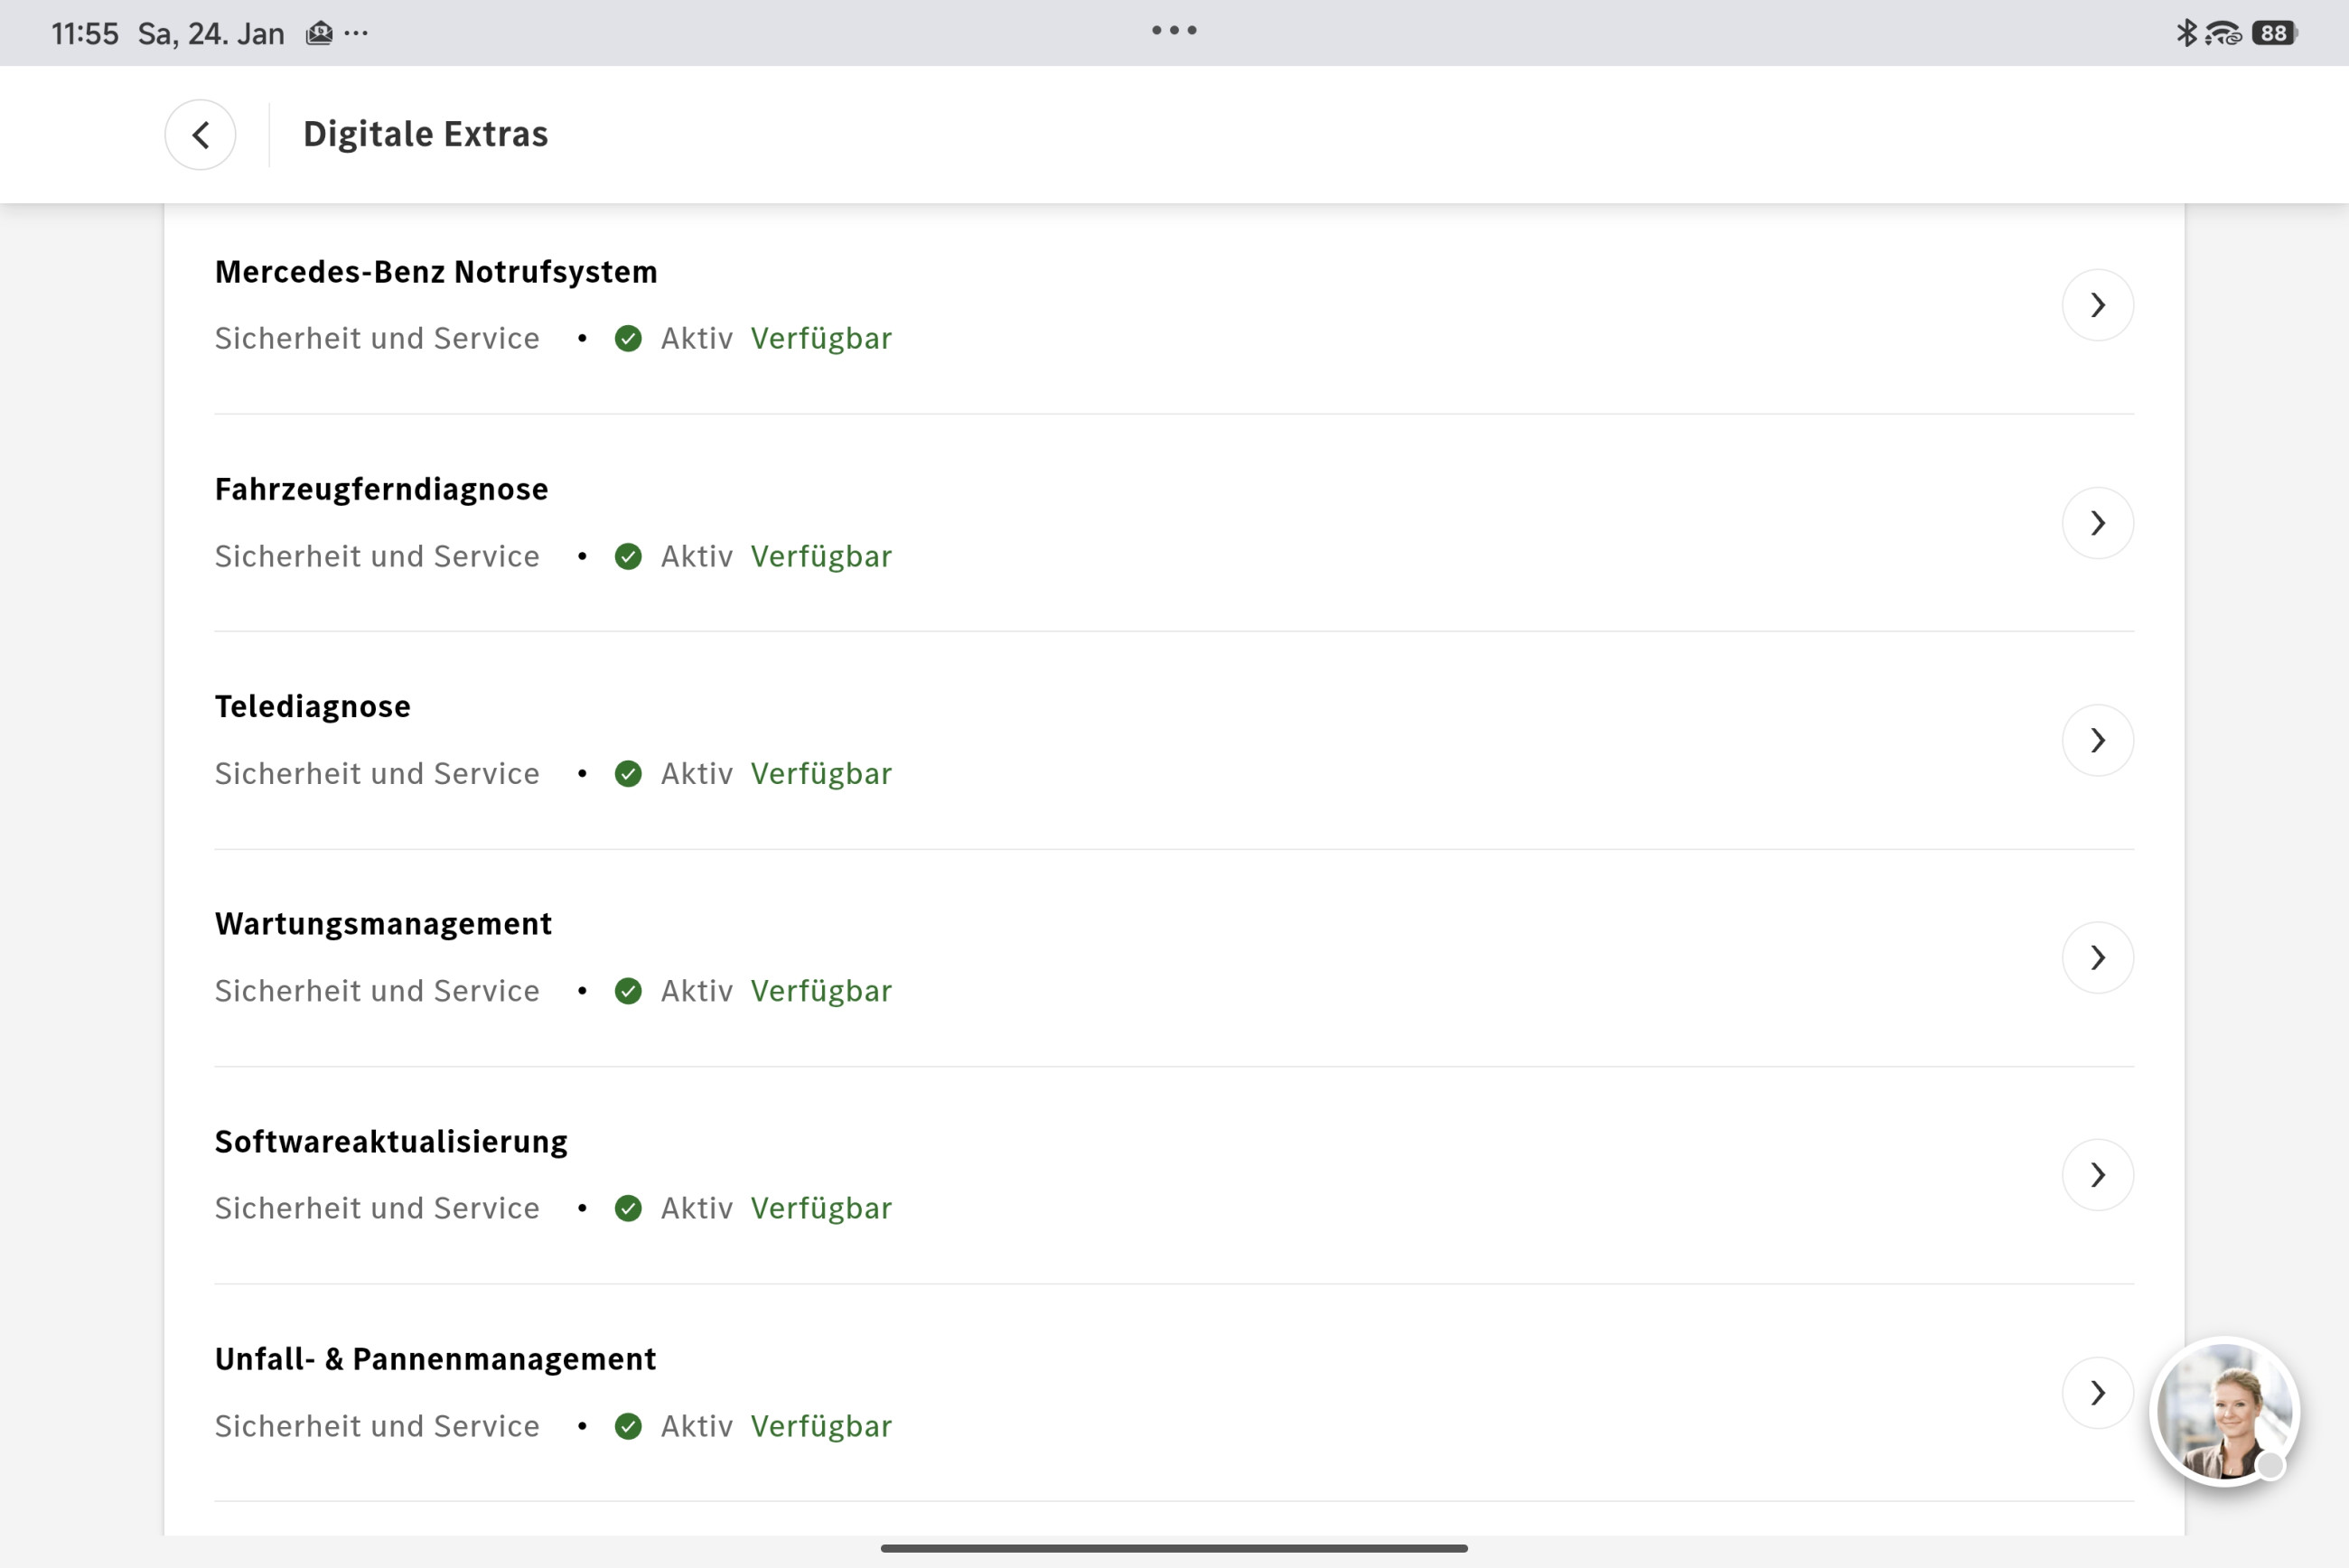Open Telediagnose details arrow
The image size is (2349, 1568).
2097,740
